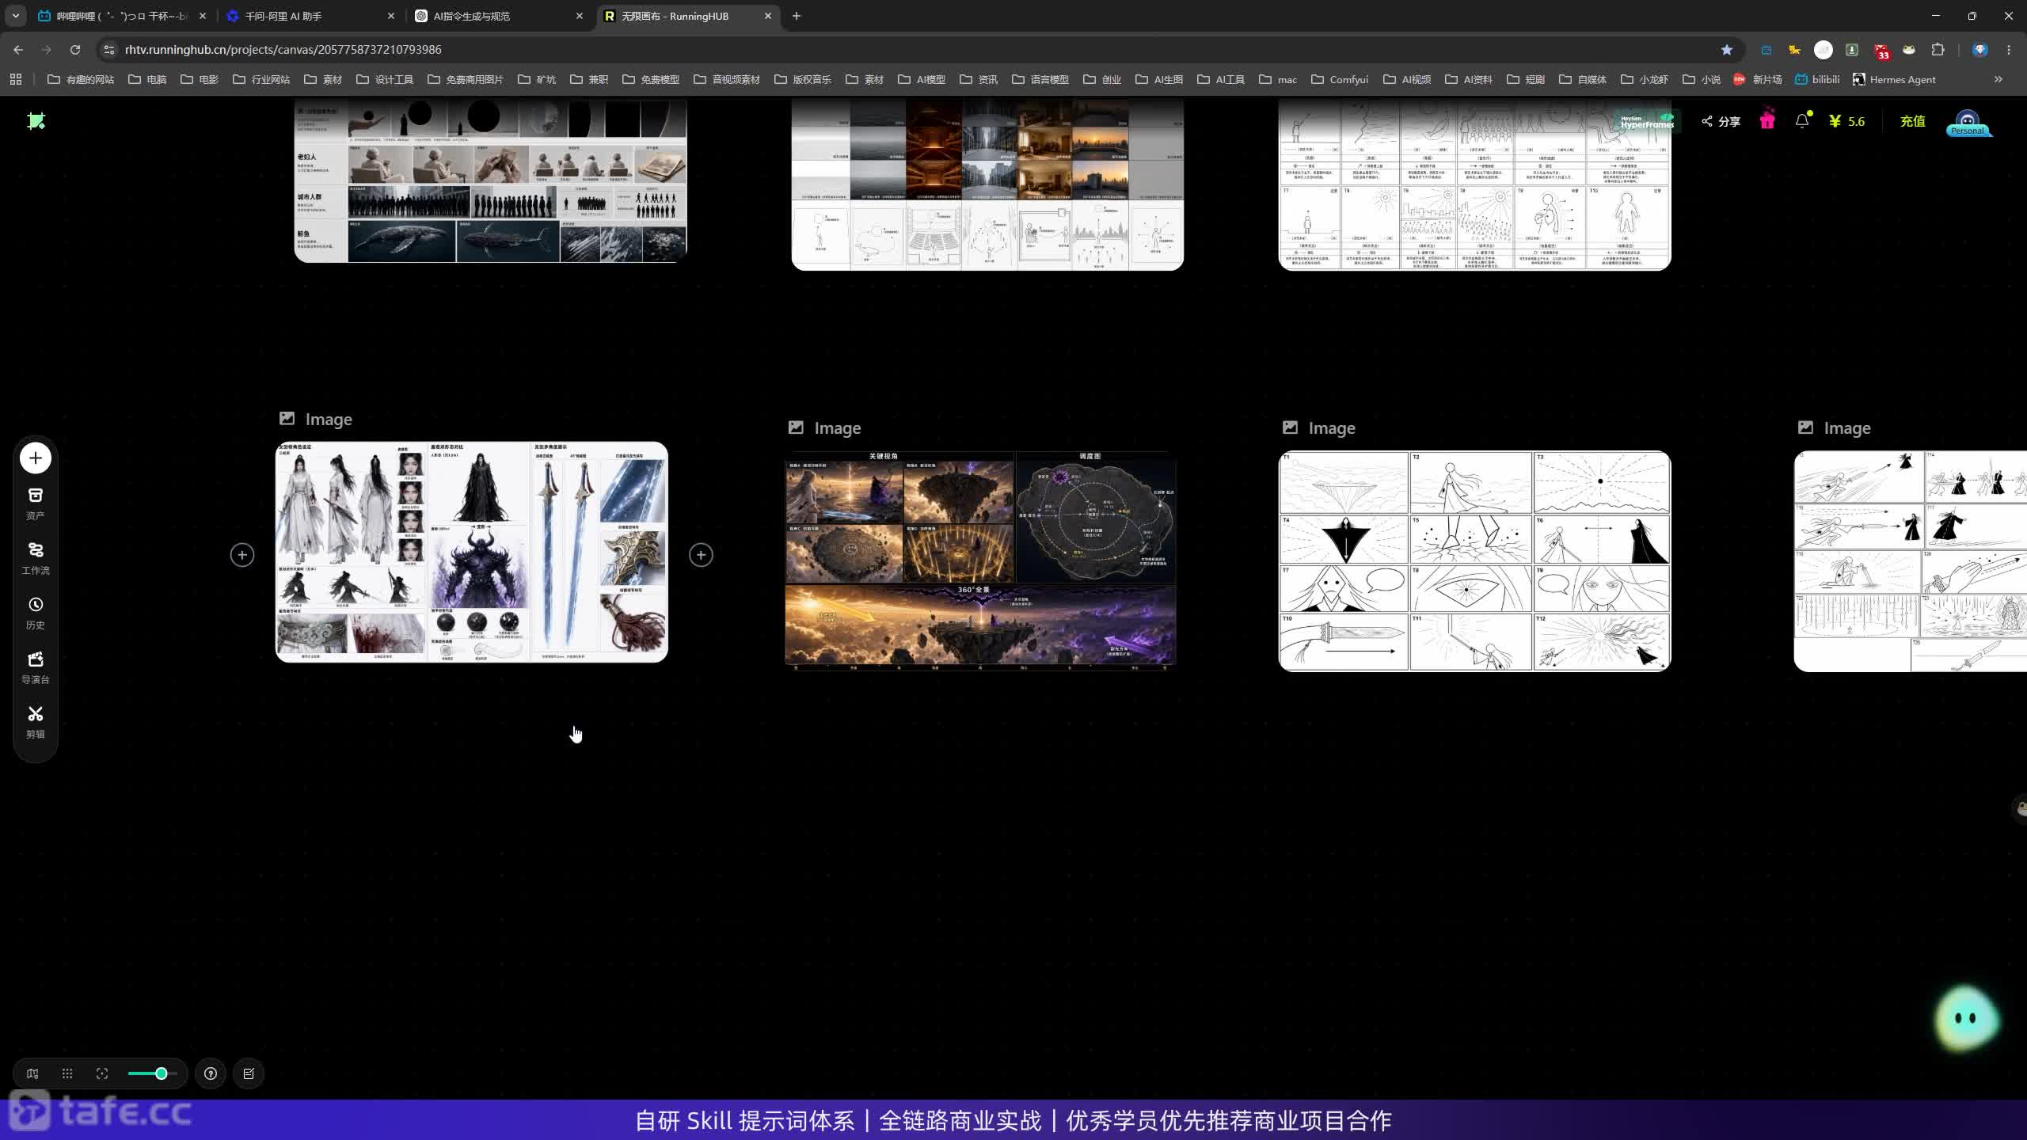Viewport: 2027px width, 1140px height.
Task: Click the Image label above T1-T12 storyboard node
Action: tap(1332, 428)
